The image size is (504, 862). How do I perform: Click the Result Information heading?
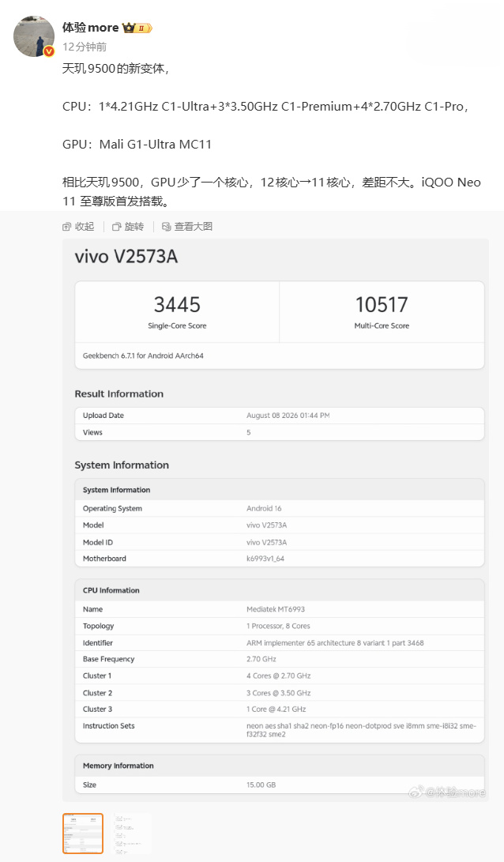(x=119, y=393)
